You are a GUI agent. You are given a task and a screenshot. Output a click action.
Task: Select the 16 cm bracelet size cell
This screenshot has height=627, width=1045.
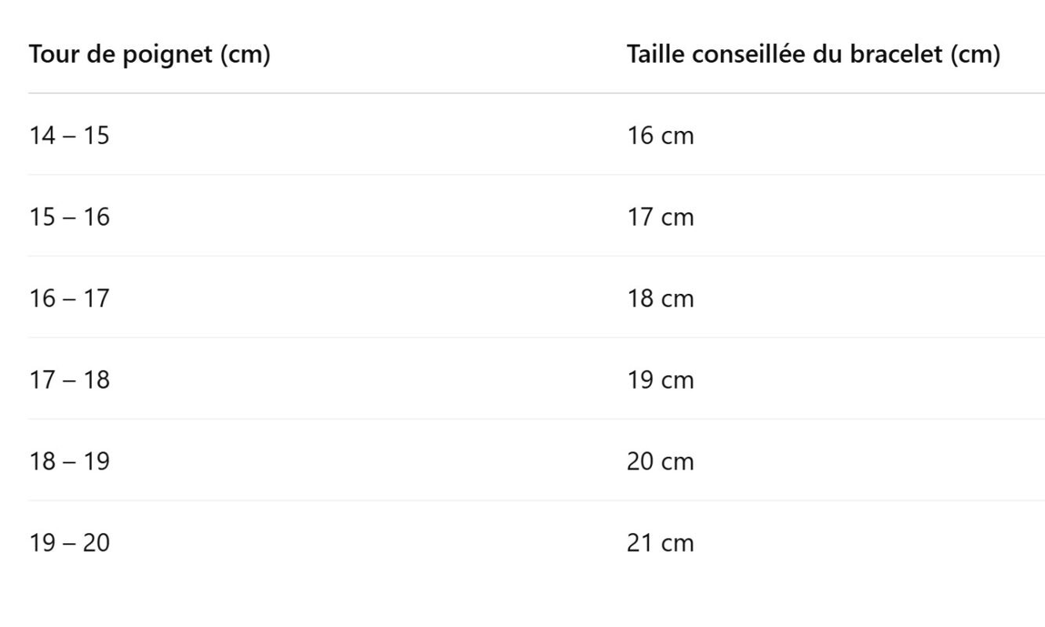coord(661,136)
